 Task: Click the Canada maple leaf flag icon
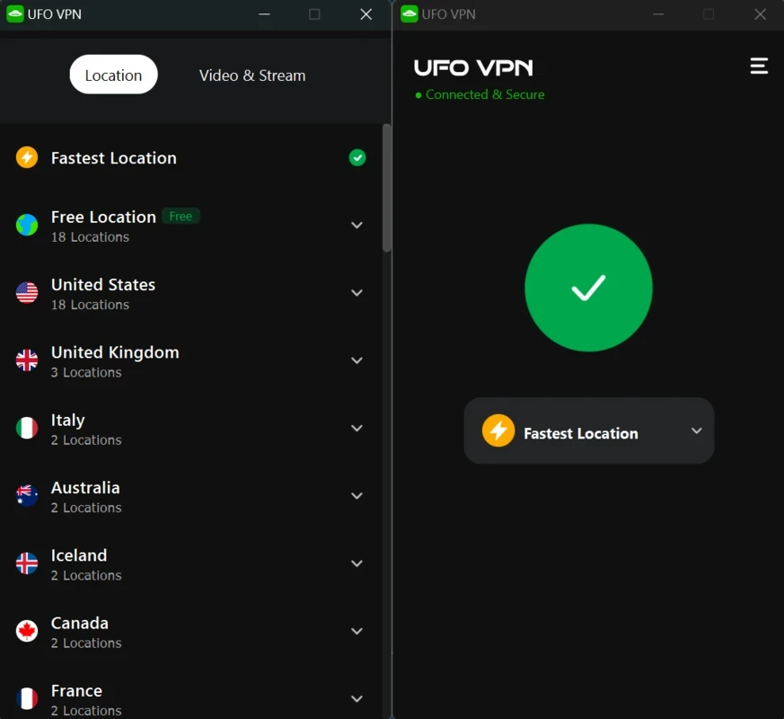coord(27,631)
